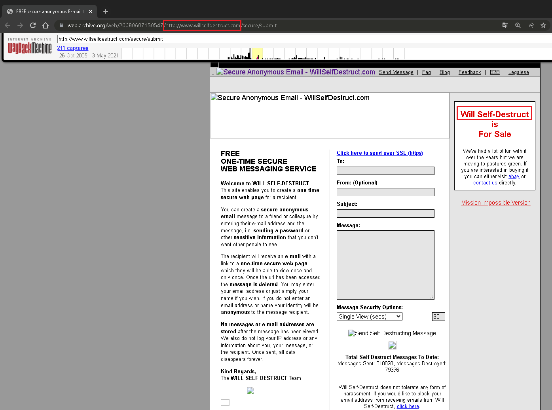The height and width of the screenshot is (410, 552).
Task: Click broken image below WILL SELF-DESTRUCT Team
Action: point(250,391)
